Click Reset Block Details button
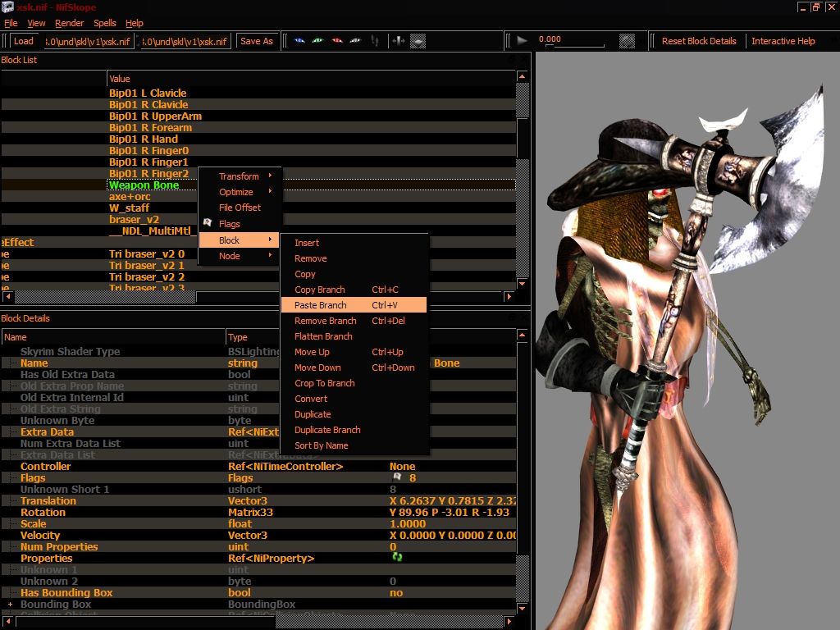 (x=699, y=41)
